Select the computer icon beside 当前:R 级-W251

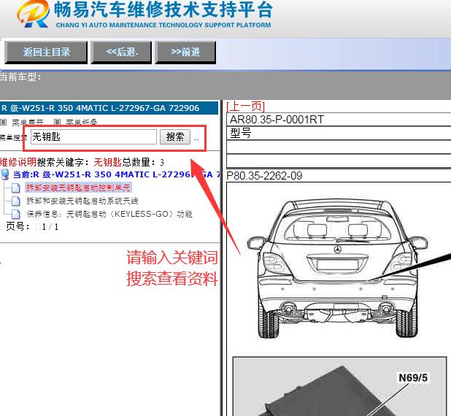point(5,174)
